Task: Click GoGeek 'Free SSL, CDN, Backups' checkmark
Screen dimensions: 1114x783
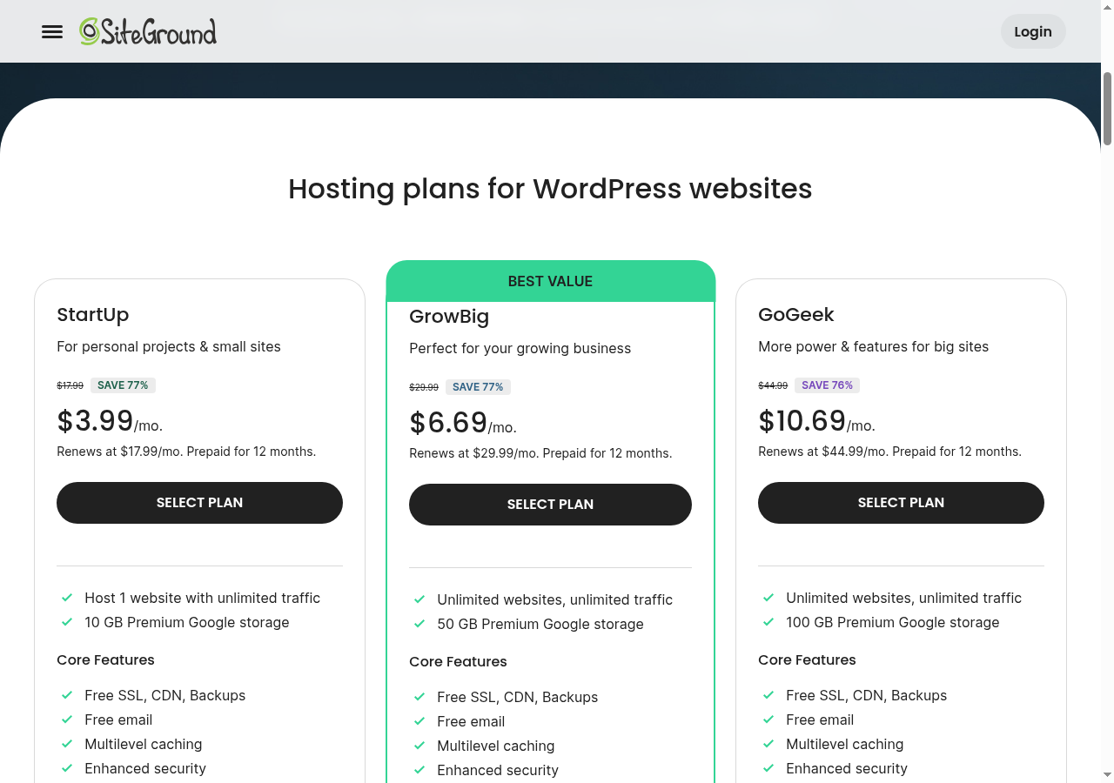Action: click(x=768, y=695)
